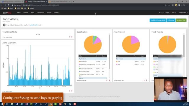Open the Chrome three-dot menu
This screenshot has width=189, height=106.
pyautogui.click(x=187, y=5)
